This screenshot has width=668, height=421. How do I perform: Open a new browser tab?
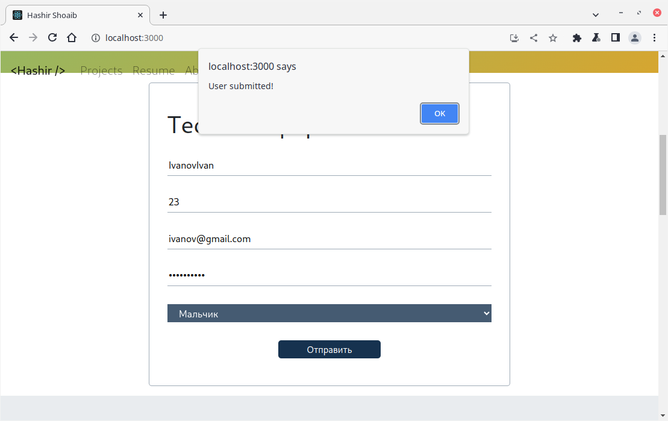[163, 15]
